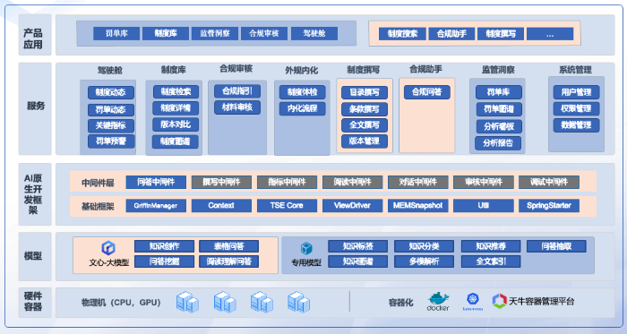Click the 审核中间件 box
627x334 pixels.
tap(484, 182)
